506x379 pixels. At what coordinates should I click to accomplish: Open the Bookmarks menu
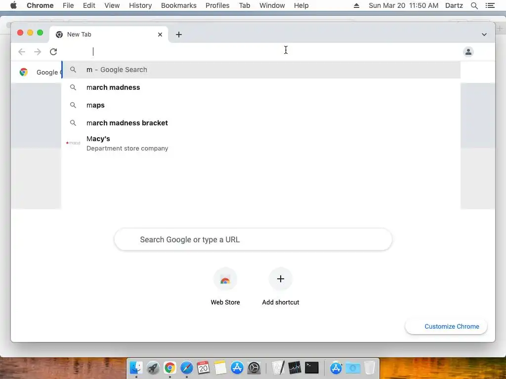click(179, 5)
